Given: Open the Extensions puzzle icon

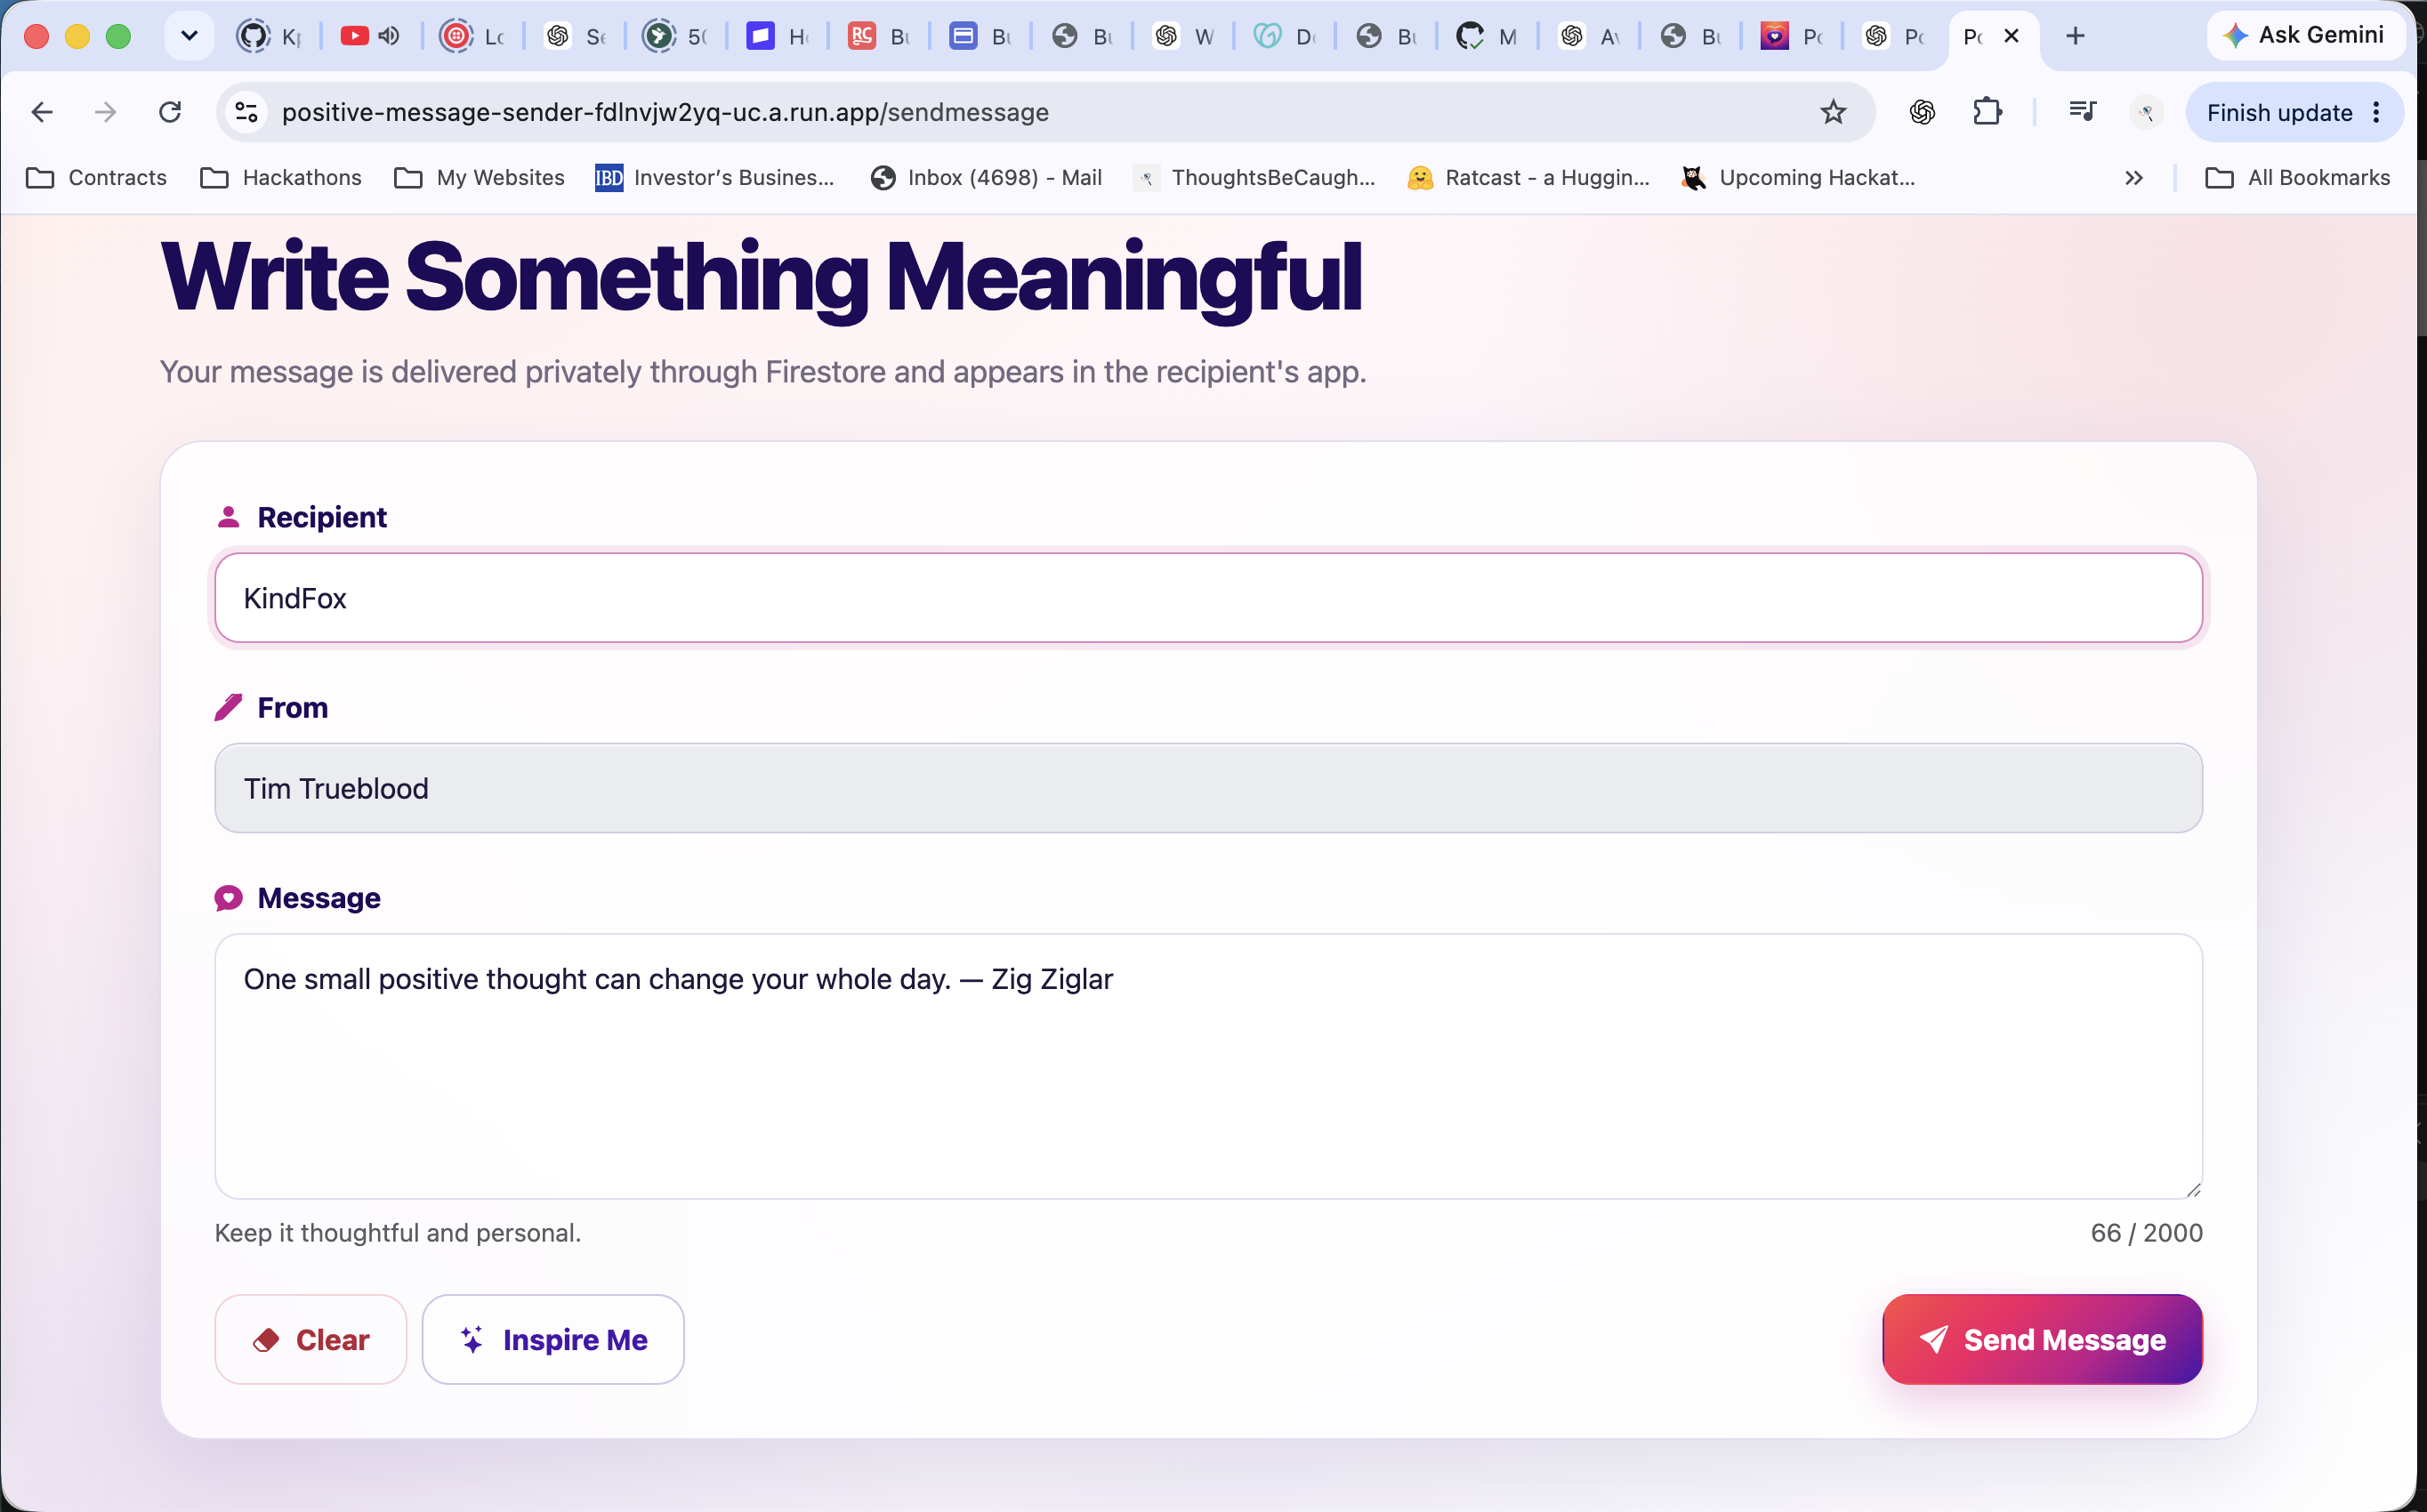Looking at the screenshot, I should coord(1987,112).
